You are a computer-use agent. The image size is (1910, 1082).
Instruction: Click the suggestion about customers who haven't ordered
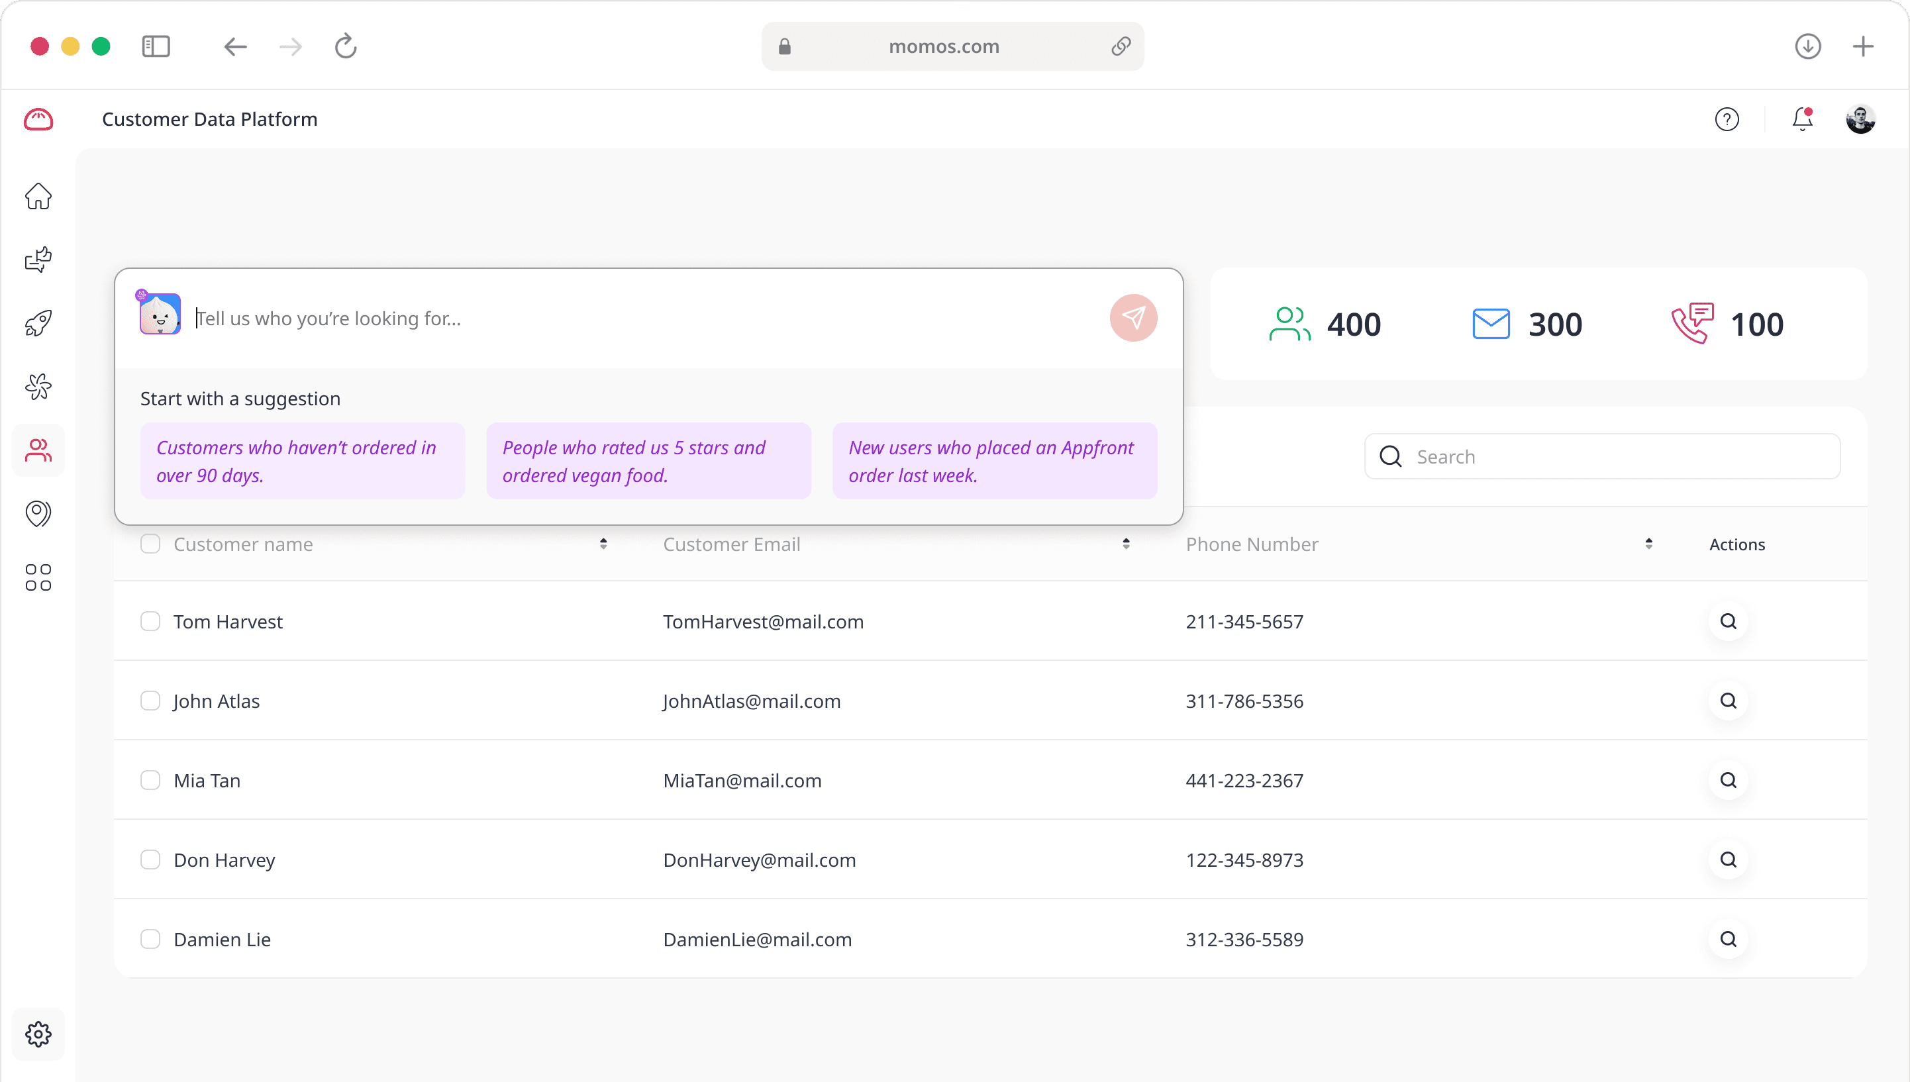click(x=303, y=461)
